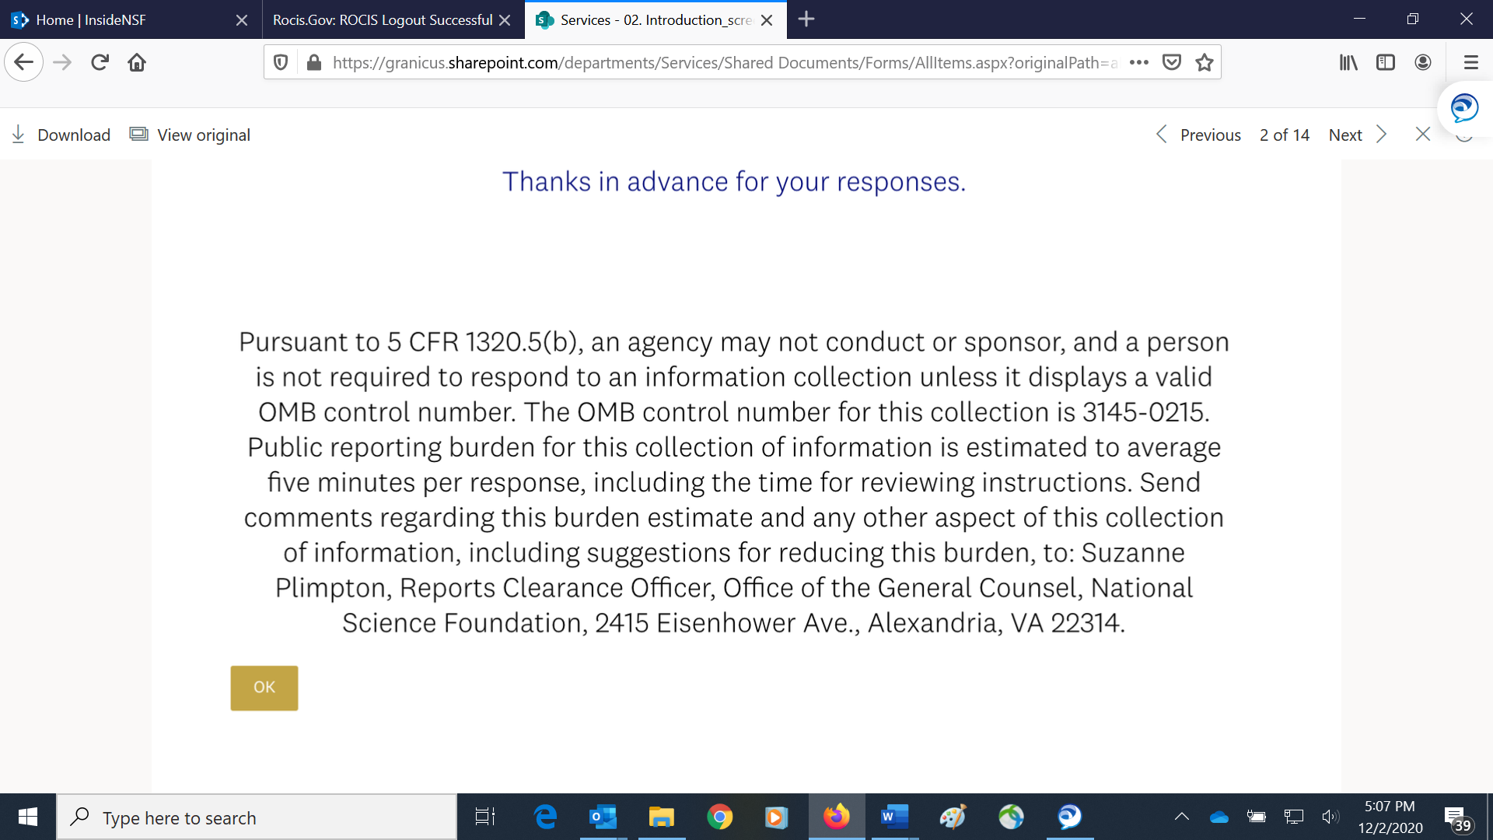Go to the Next document
This screenshot has width=1493, height=840.
[1357, 135]
